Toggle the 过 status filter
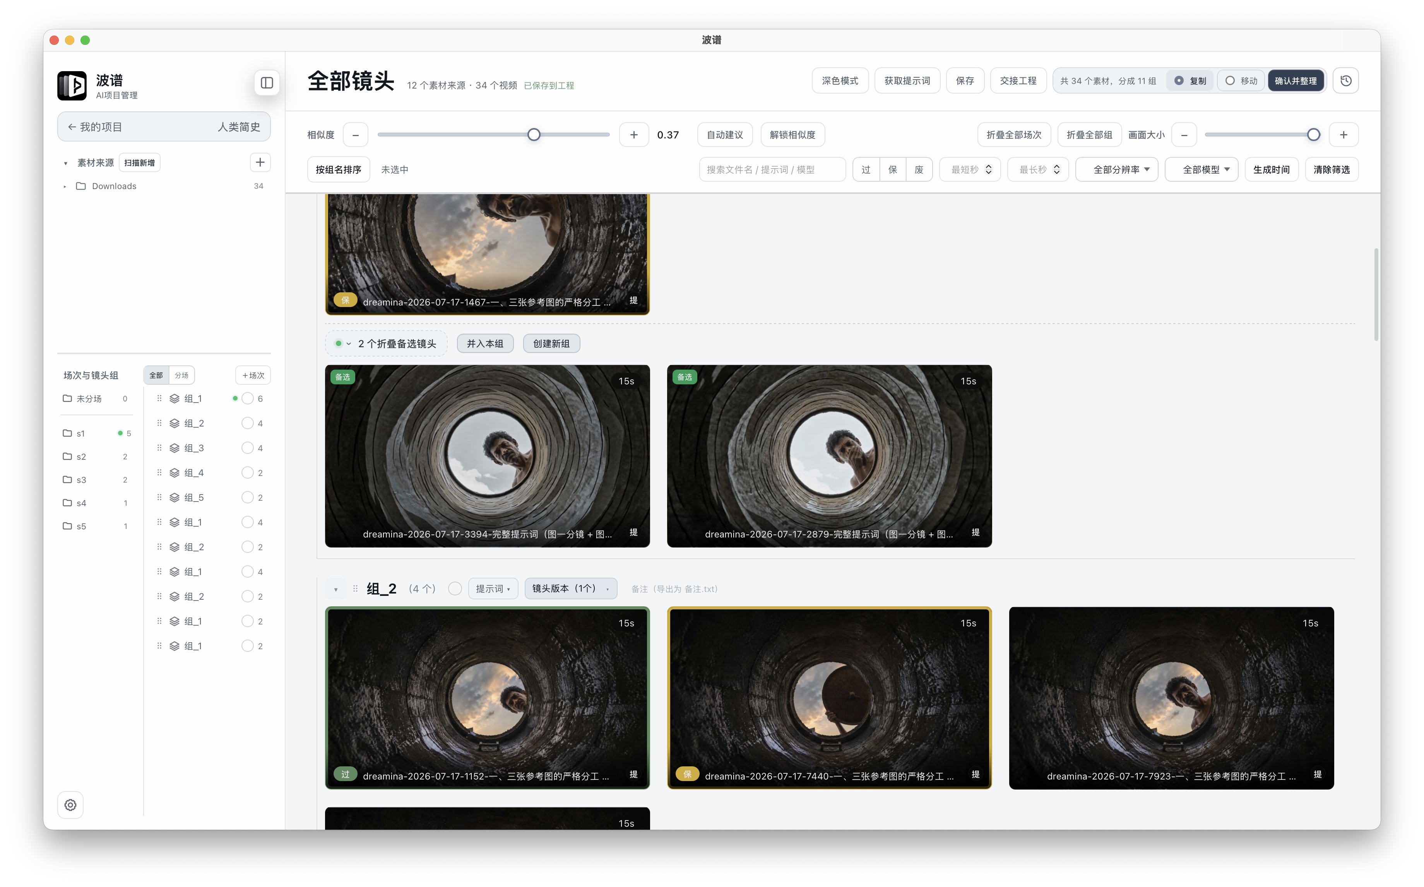The image size is (1424, 887). 866,169
